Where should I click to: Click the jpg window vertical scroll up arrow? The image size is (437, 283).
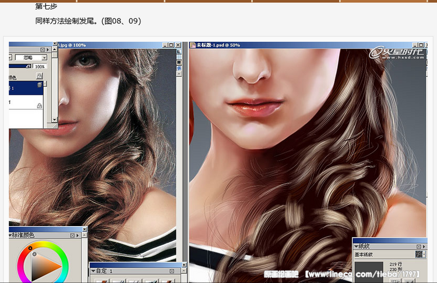pyautogui.click(x=179, y=74)
